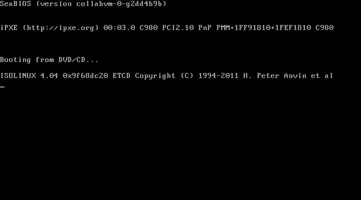Click the H. Peter Anvin name
Screen dimensions: 361x200
click(x=275, y=76)
